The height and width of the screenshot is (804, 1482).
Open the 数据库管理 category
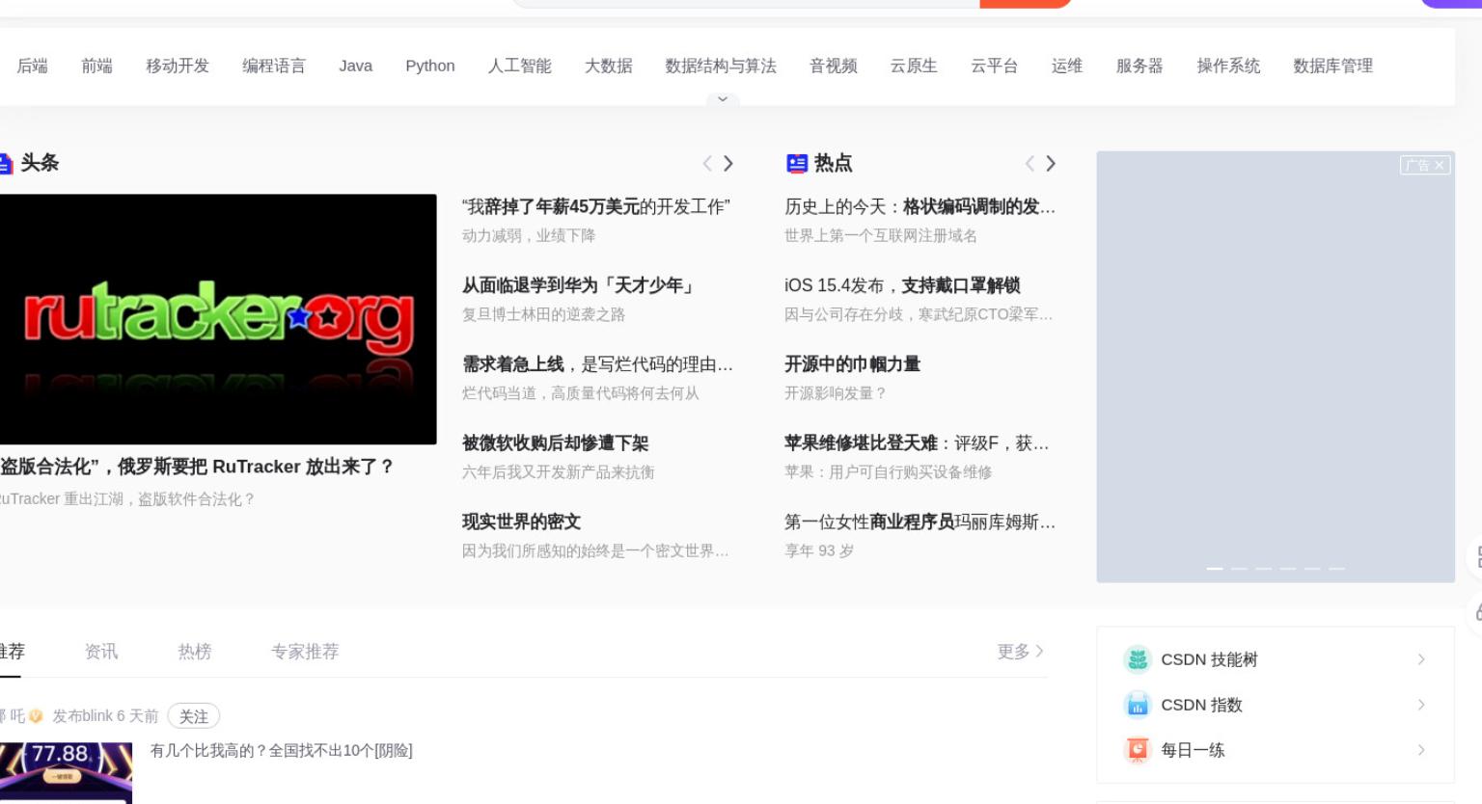click(1332, 66)
